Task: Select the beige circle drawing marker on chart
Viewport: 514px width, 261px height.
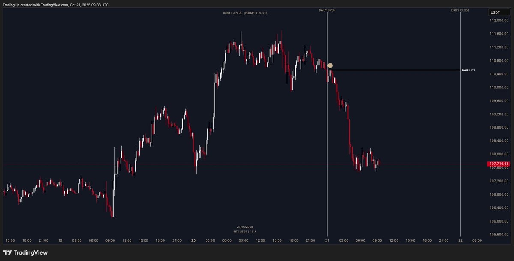Action: 330,65
